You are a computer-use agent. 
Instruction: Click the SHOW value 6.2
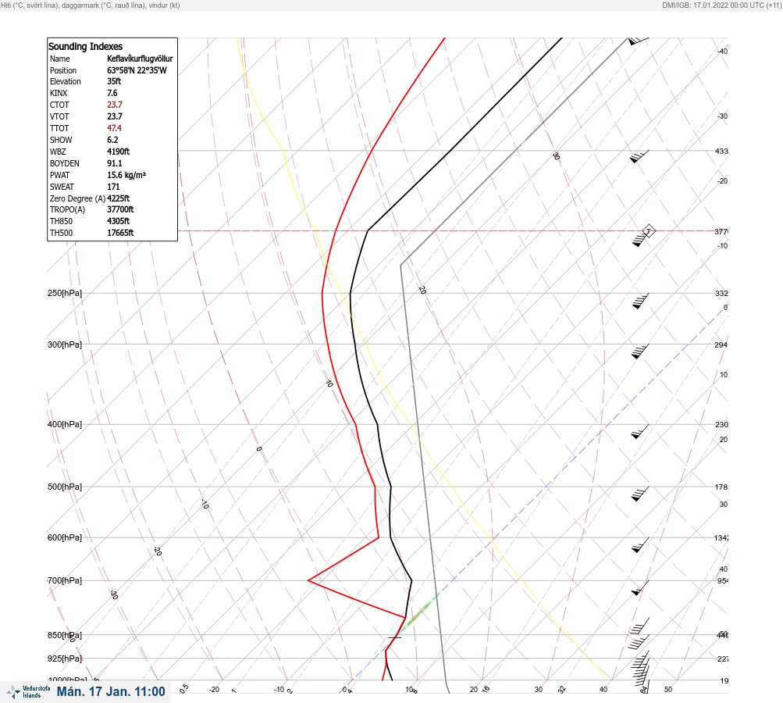[x=112, y=140]
